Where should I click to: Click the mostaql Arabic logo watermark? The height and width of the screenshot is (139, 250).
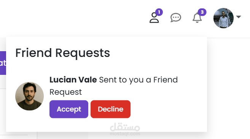125,127
